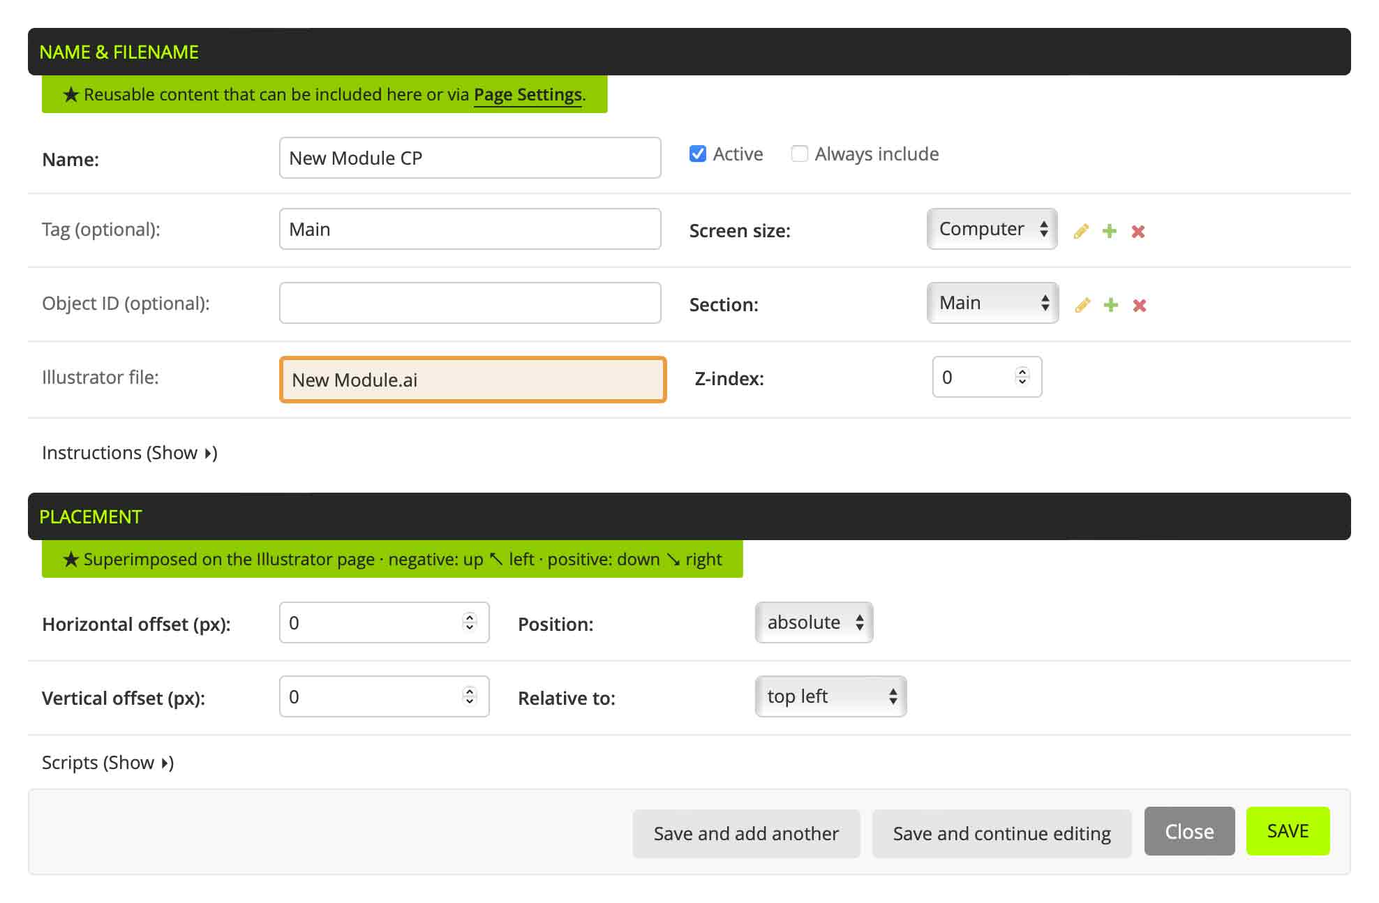
Task: Click the green plus beside Section
Action: (1110, 305)
